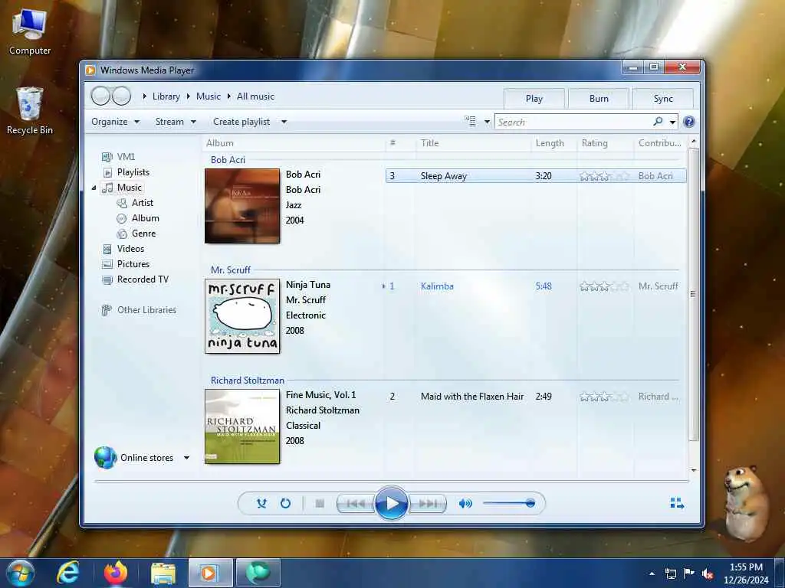Click the search magnifier icon
This screenshot has width=785, height=588.
[658, 122]
